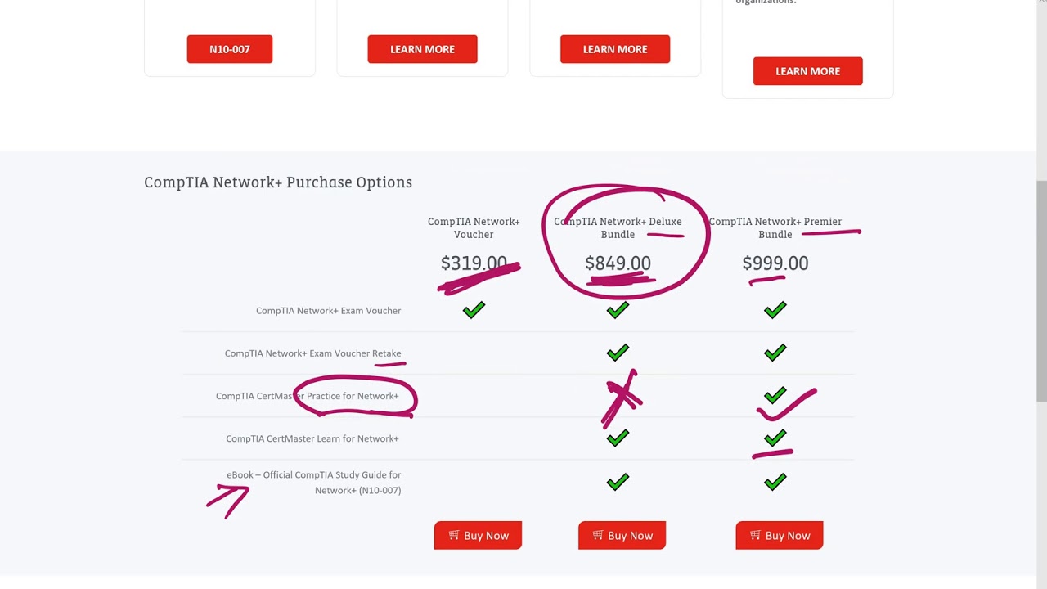Screen dimensions: 1047x589
Task: Click Premier Bundle's Exam Voucher Retake checkmark
Action: click(775, 353)
